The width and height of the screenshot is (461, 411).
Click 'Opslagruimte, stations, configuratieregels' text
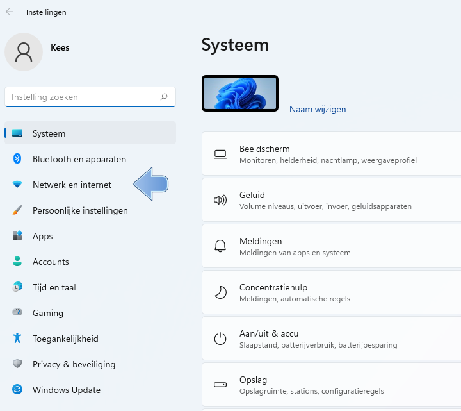pyautogui.click(x=311, y=391)
